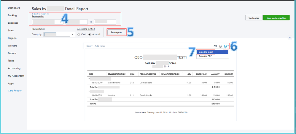The image size is (296, 134).
Task: Open the Card Reader link
Action: point(15,91)
